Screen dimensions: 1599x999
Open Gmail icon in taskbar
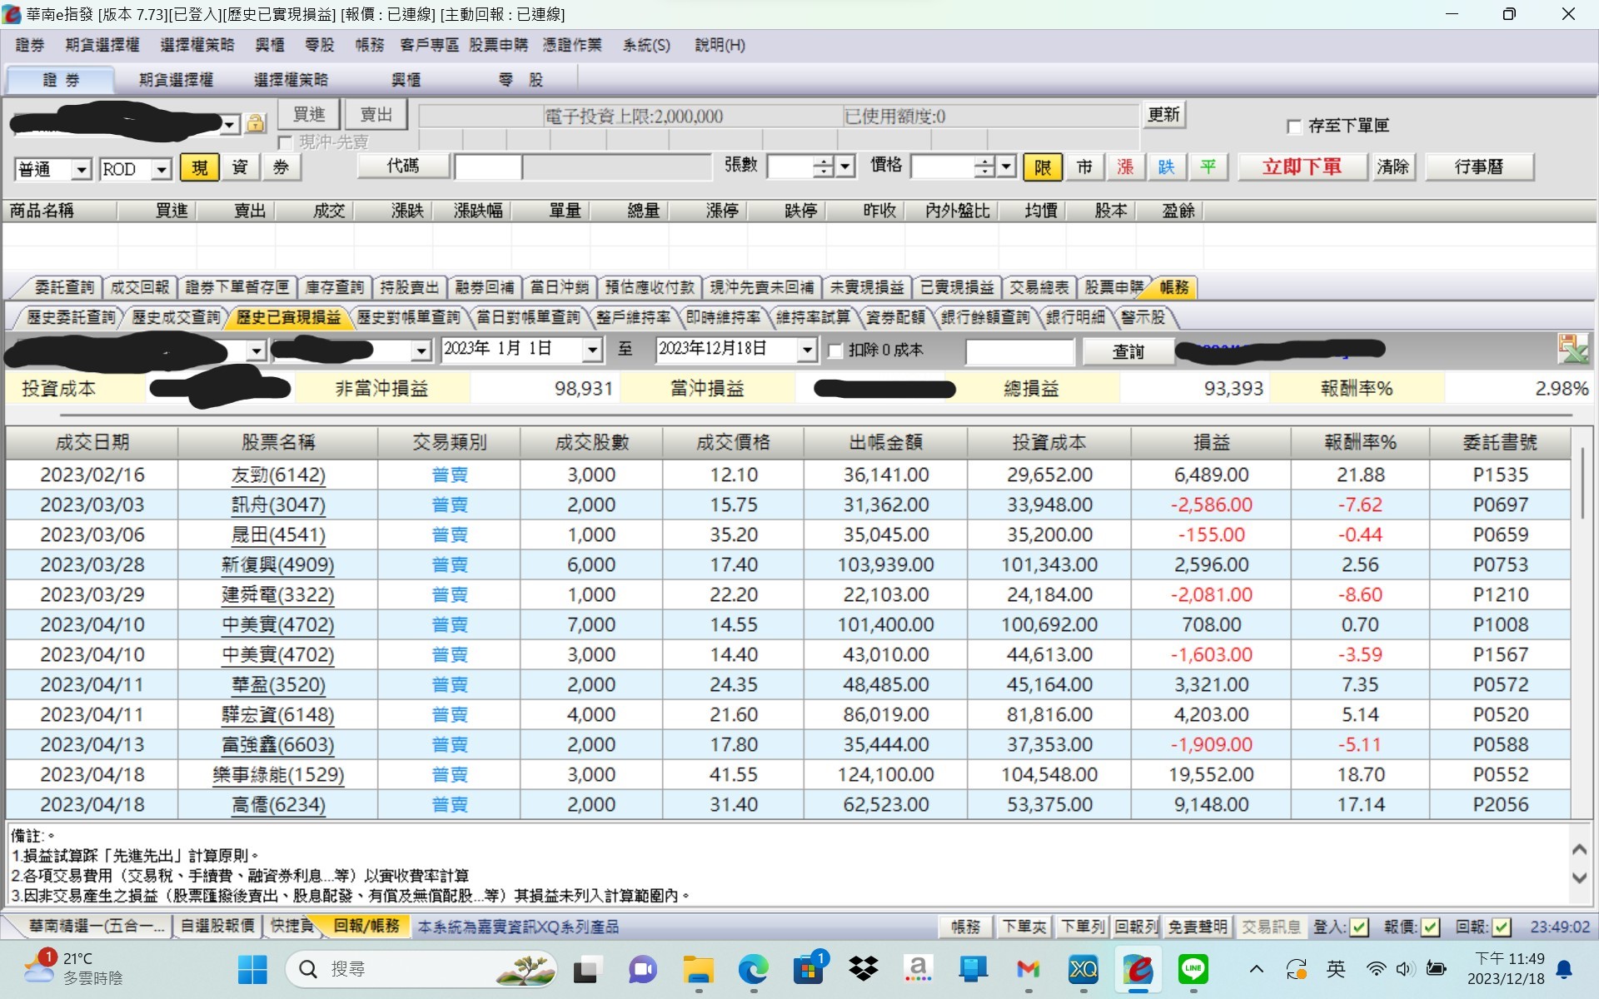[1028, 969]
